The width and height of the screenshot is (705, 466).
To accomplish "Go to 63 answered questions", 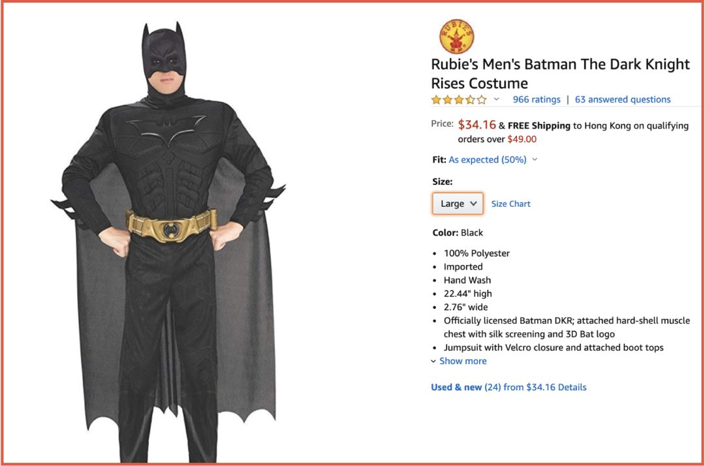I will (x=623, y=100).
